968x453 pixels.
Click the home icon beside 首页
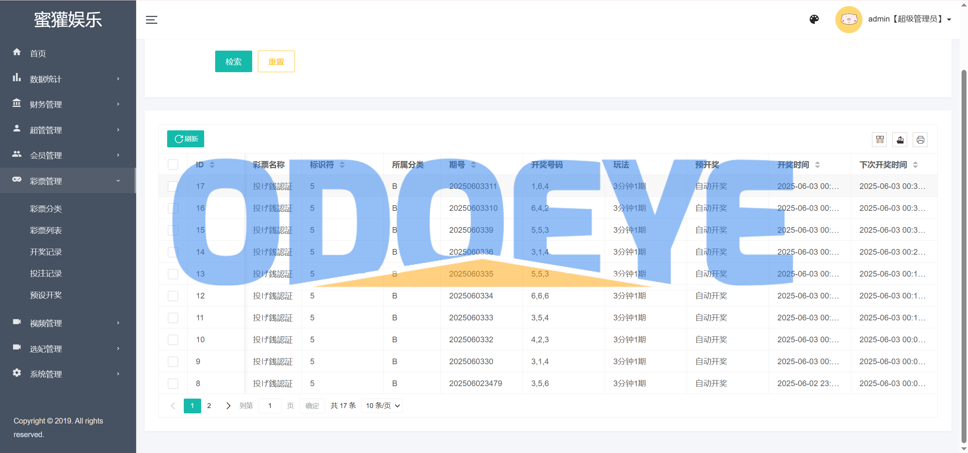click(17, 52)
